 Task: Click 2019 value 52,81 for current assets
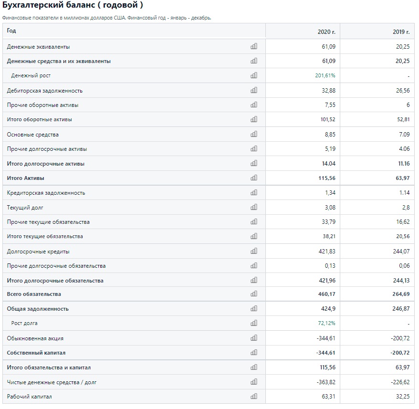point(403,119)
